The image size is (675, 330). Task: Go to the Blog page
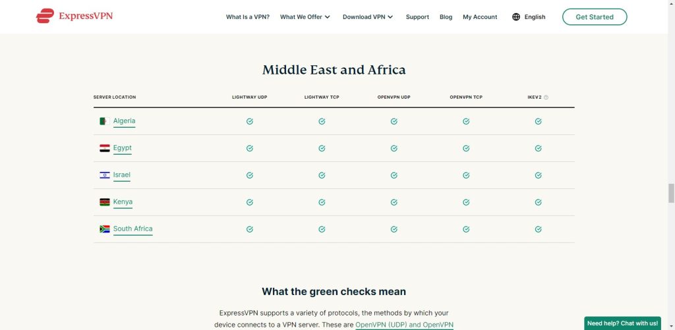[x=446, y=17]
